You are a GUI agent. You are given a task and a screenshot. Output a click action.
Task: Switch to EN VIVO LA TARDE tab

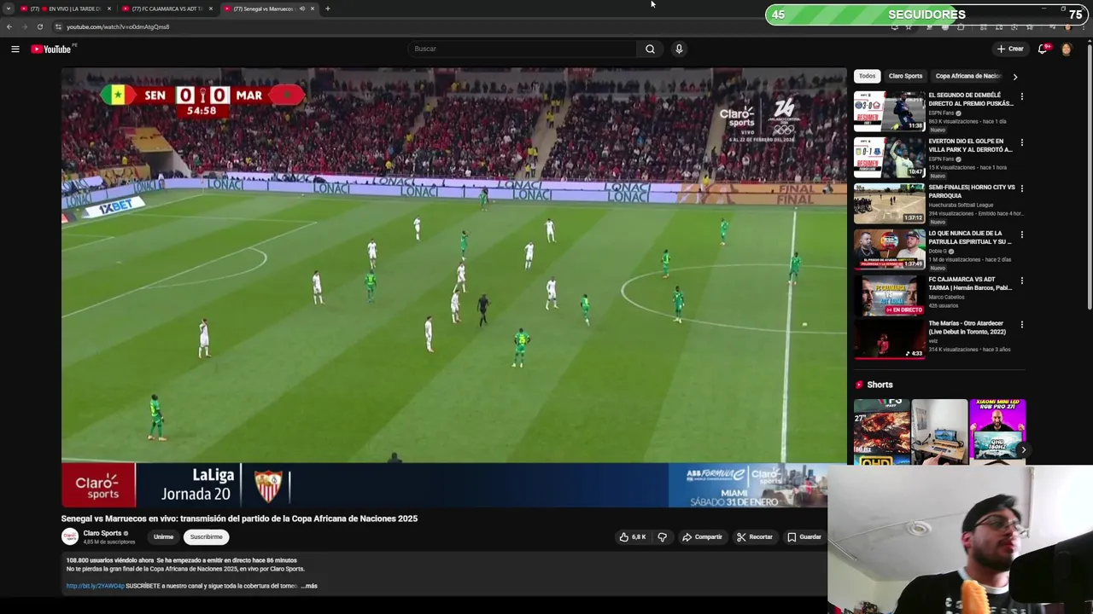pyautogui.click(x=65, y=9)
